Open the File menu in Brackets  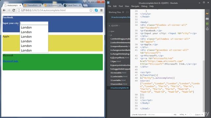109,6
